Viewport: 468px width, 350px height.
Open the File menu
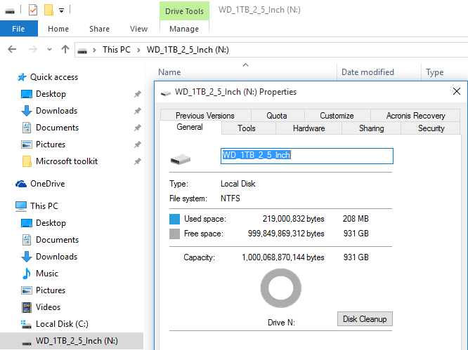tap(18, 29)
